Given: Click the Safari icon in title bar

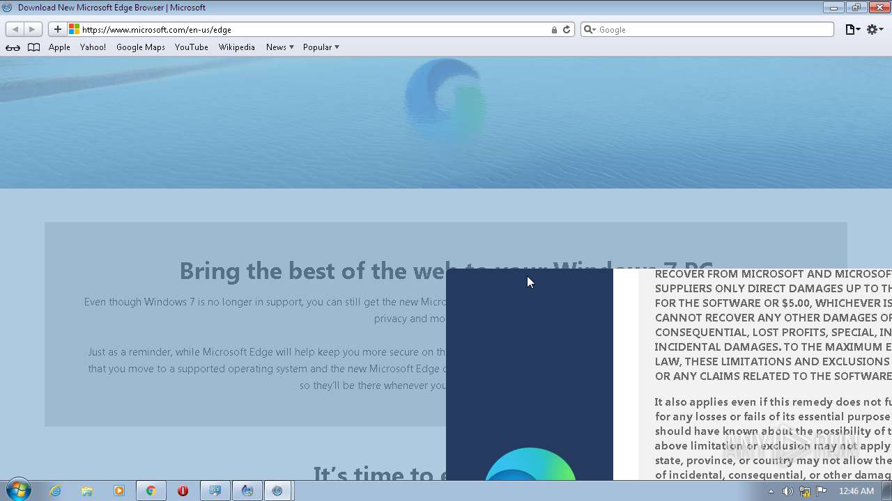Looking at the screenshot, I should [x=8, y=8].
